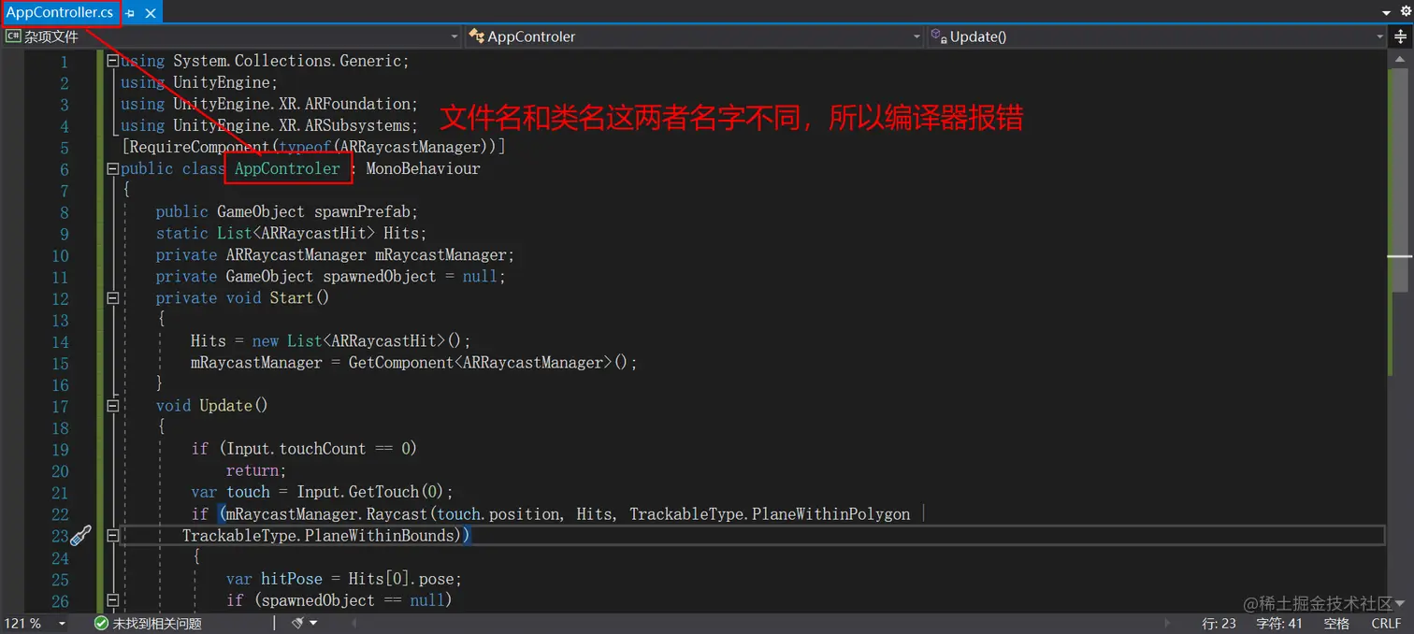Switch to the AppController.cs tab

tap(61, 13)
